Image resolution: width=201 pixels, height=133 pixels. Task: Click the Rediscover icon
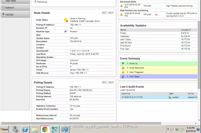35,2
